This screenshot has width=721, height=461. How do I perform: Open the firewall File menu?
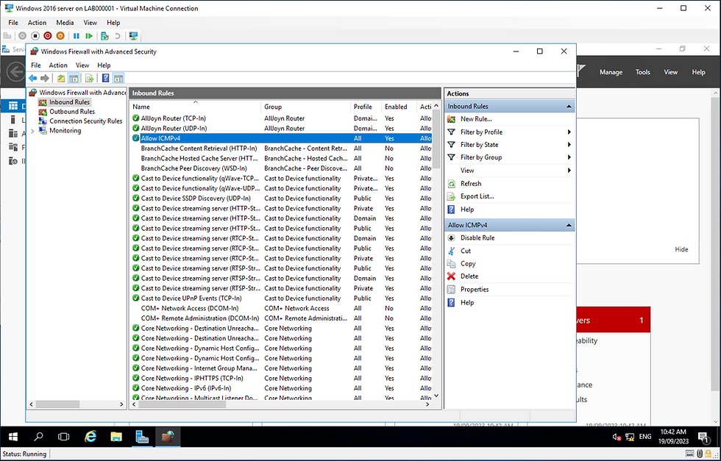coord(36,65)
